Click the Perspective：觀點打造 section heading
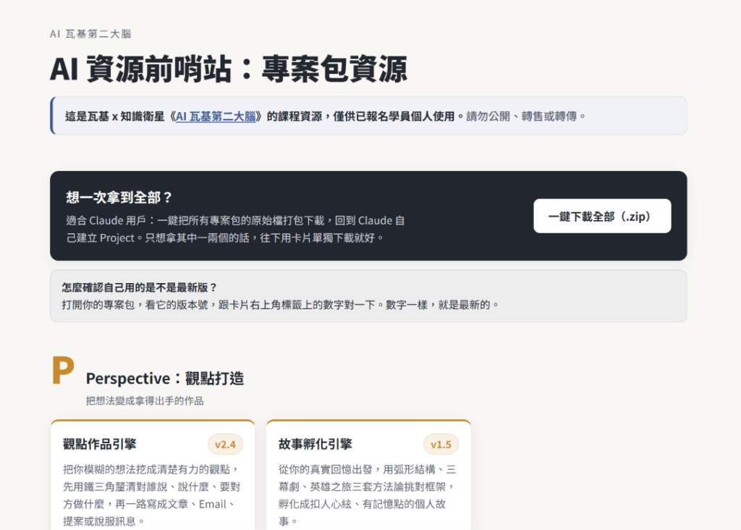The image size is (741, 530). [165, 378]
